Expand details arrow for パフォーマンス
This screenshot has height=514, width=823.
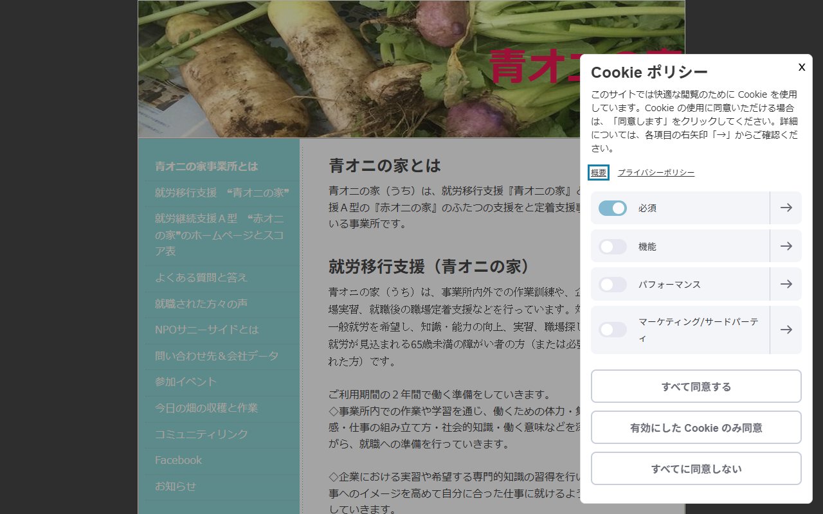[x=786, y=284]
